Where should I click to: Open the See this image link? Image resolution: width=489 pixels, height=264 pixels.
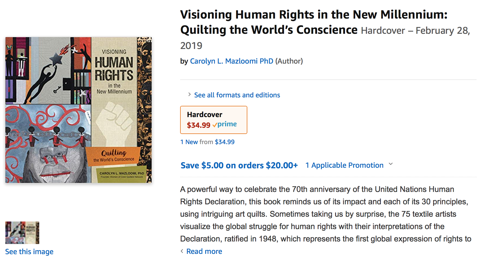(x=29, y=252)
